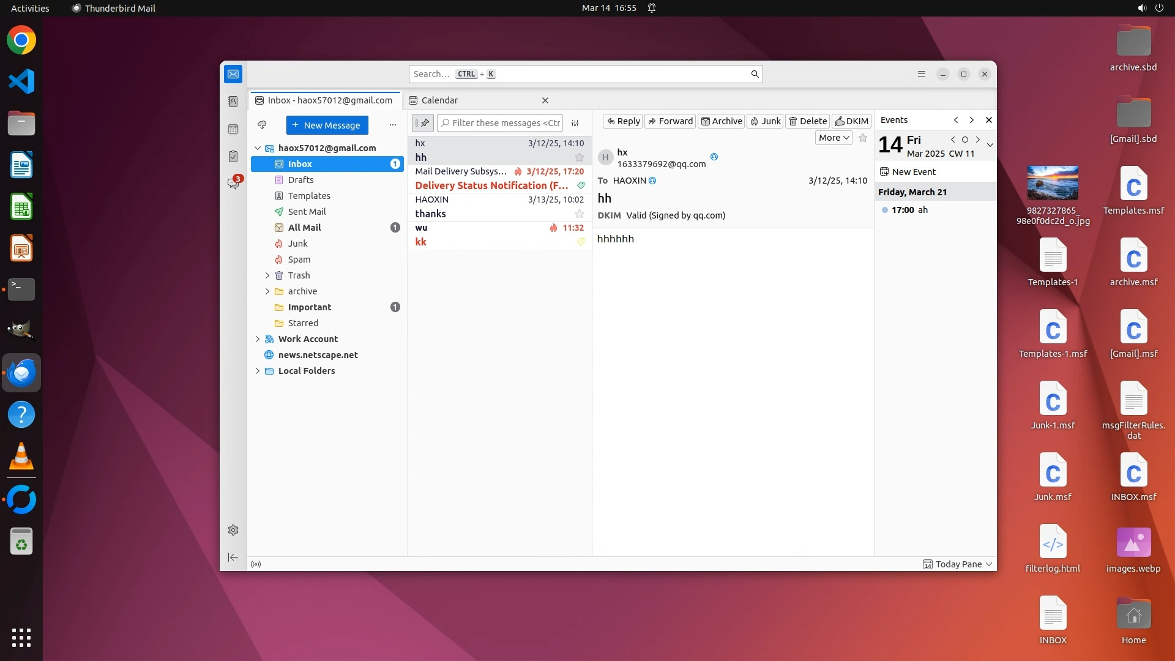Open the Calendar space icon in sidebar
This screenshot has height=661, width=1175.
[x=233, y=129]
